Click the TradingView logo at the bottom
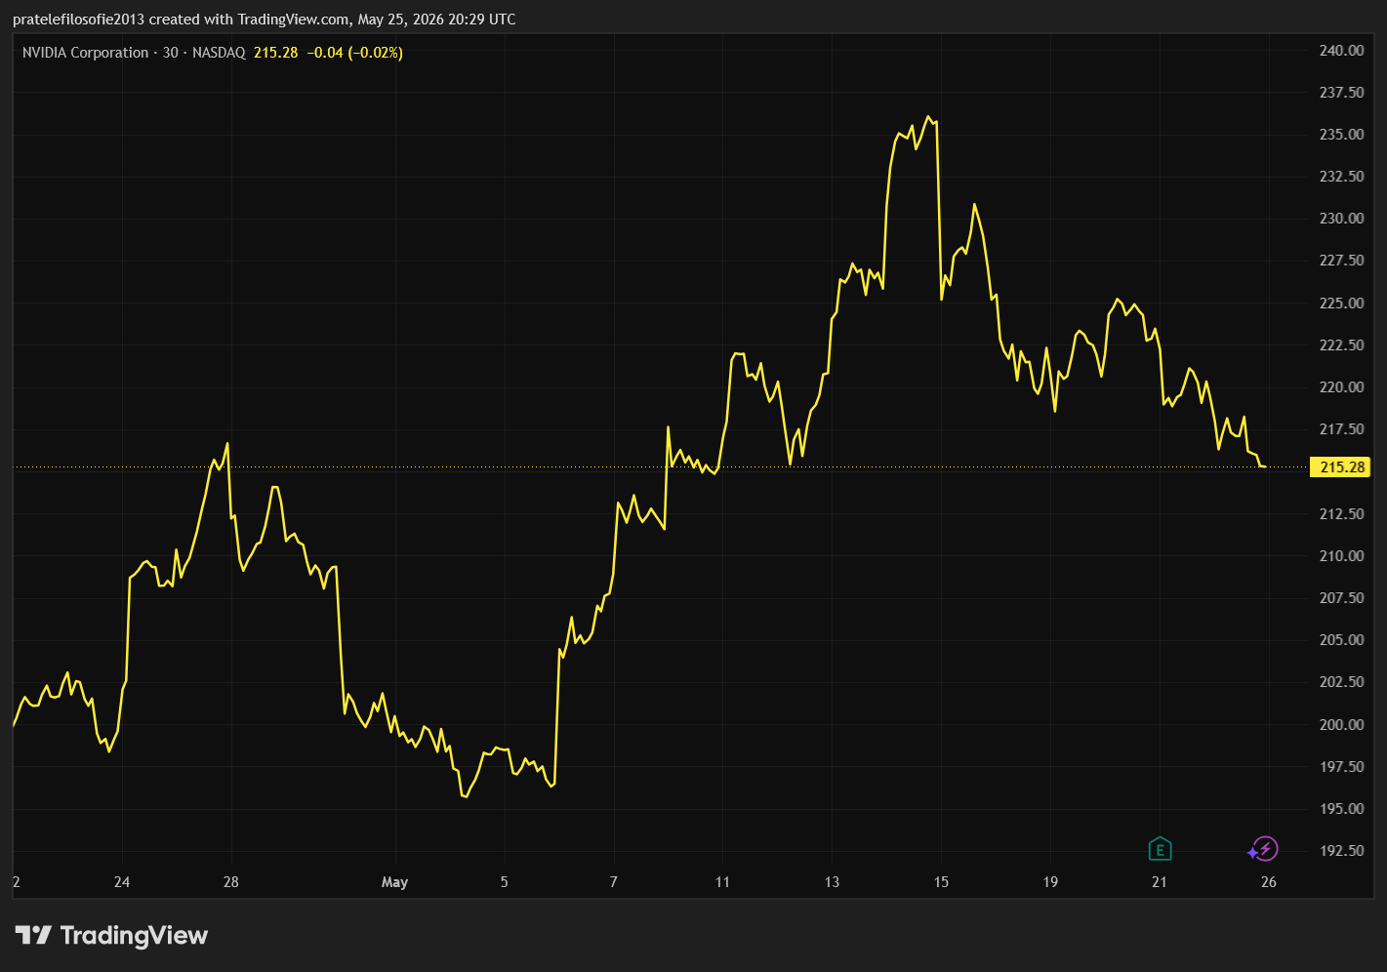This screenshot has height=972, width=1387. coord(111,936)
